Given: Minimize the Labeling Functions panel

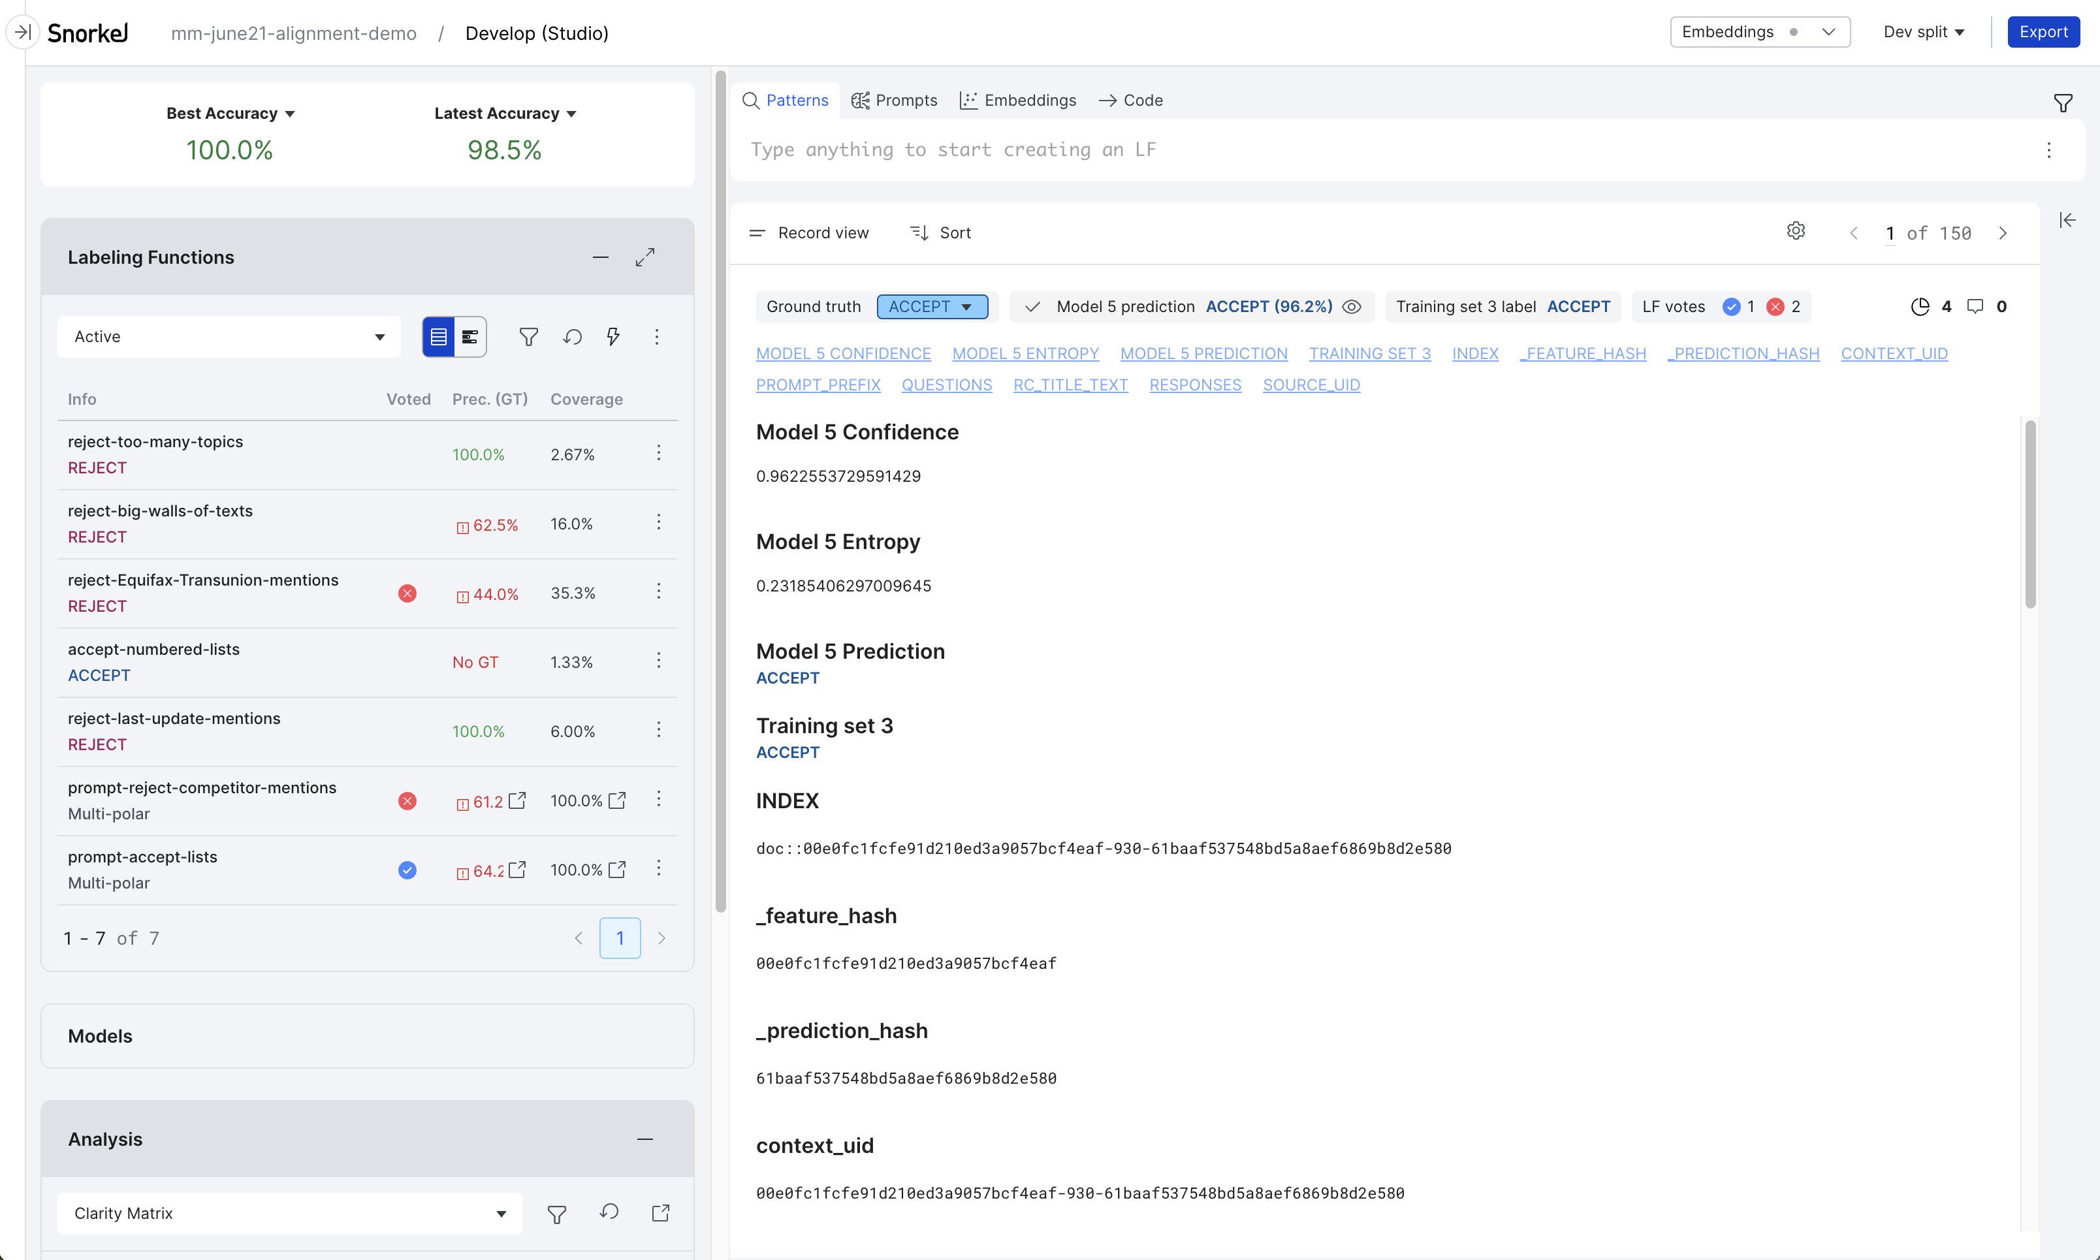Looking at the screenshot, I should click(600, 257).
